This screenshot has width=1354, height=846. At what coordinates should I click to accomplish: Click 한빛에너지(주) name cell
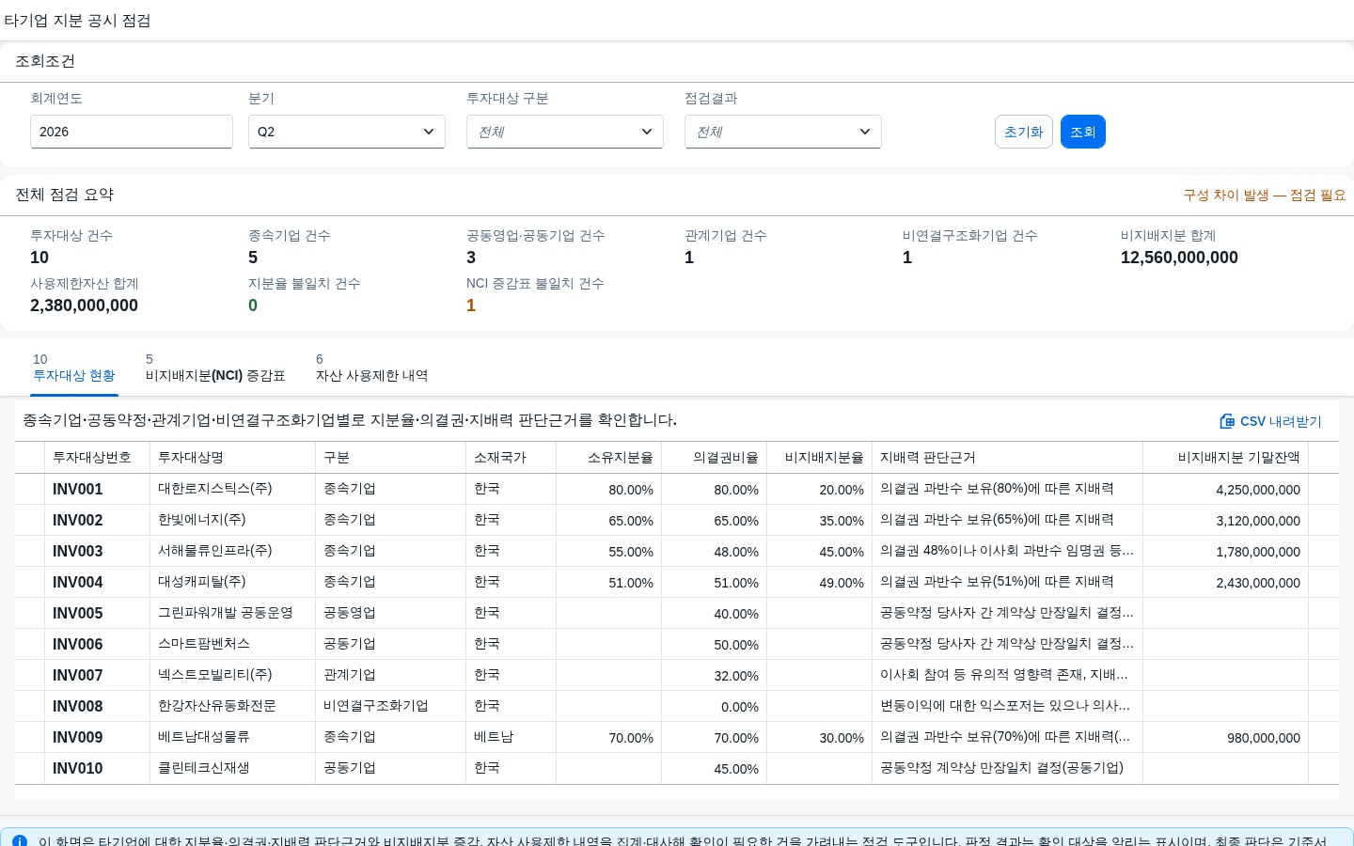point(233,520)
